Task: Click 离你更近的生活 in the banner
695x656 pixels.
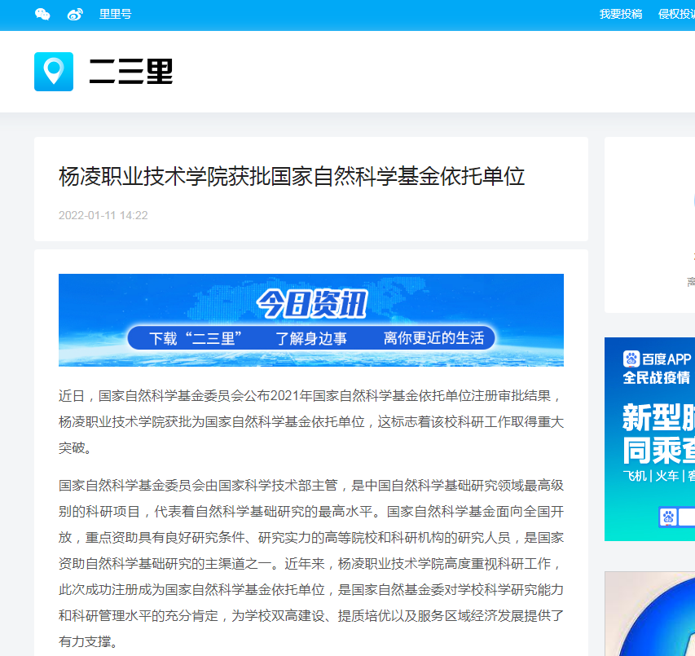Action: 433,338
